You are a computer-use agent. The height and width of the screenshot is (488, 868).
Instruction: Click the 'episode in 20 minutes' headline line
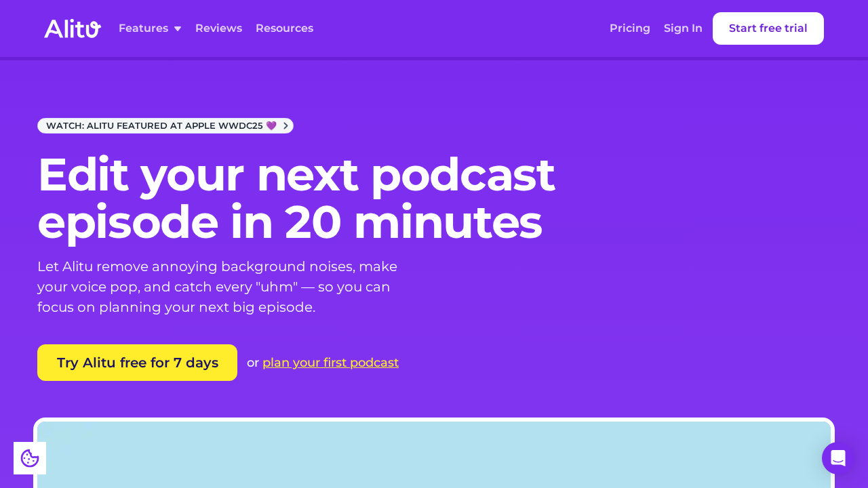click(290, 222)
